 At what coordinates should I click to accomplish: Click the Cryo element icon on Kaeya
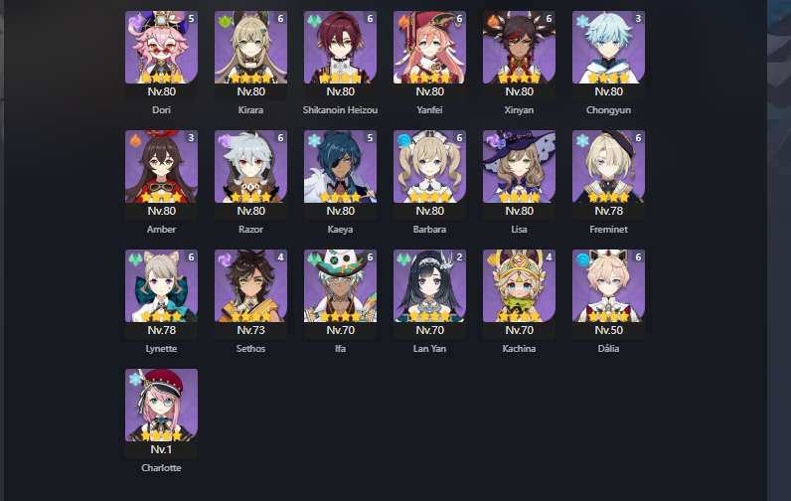pyautogui.click(x=314, y=140)
